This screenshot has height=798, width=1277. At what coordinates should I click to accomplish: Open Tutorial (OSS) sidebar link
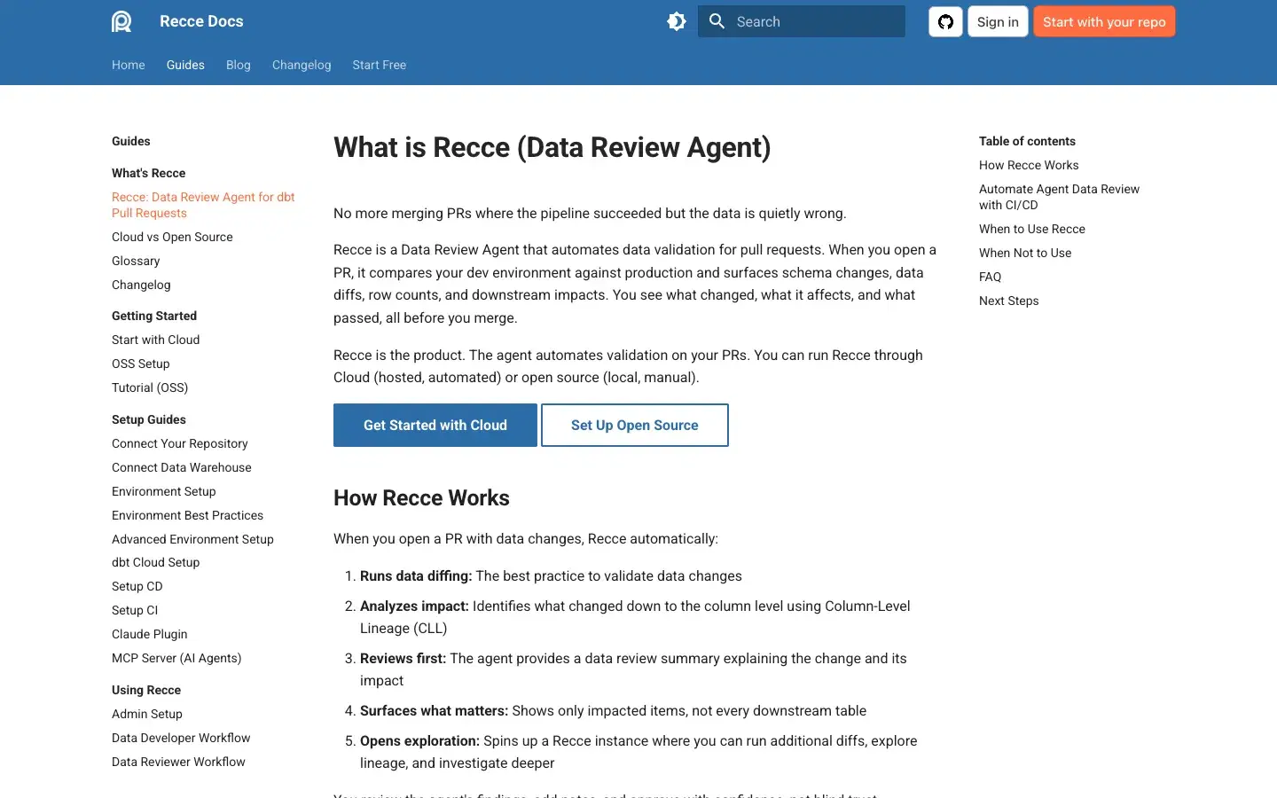tap(150, 387)
